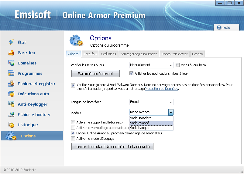Switch to Raccourcis clavier tab
Image resolution: width=244 pixels, height=174 pixels.
tap(174, 54)
